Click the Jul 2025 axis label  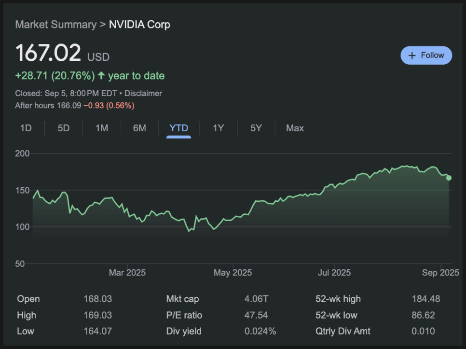[x=334, y=273]
